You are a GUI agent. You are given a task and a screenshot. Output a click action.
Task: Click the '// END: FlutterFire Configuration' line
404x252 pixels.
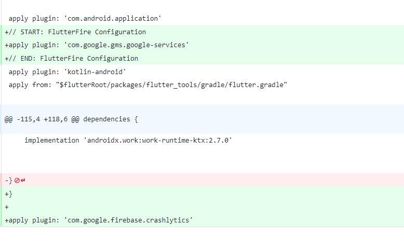tap(203, 59)
